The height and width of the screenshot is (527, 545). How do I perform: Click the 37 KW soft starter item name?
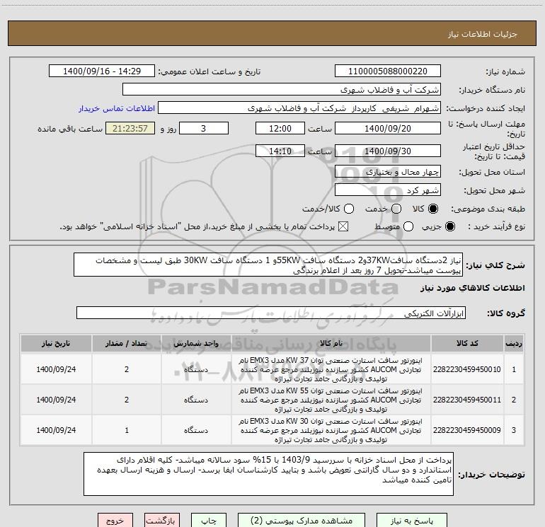click(331, 369)
